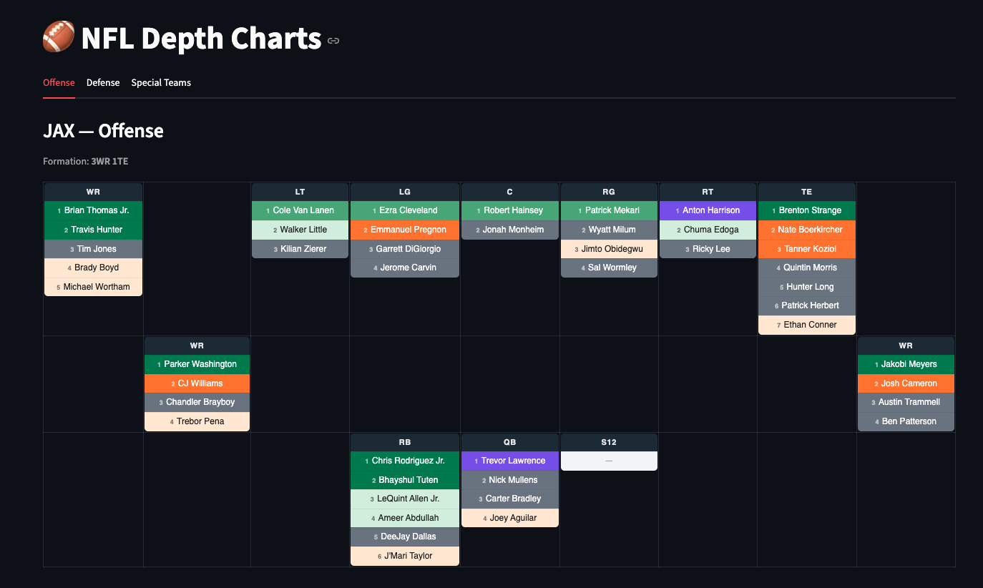Click the RB position header
This screenshot has height=588, width=983.
coord(405,442)
